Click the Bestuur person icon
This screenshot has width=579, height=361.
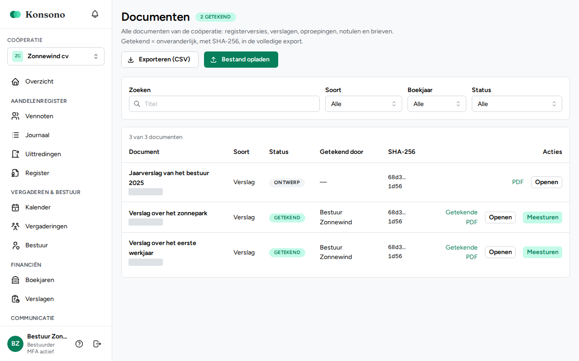[15, 245]
